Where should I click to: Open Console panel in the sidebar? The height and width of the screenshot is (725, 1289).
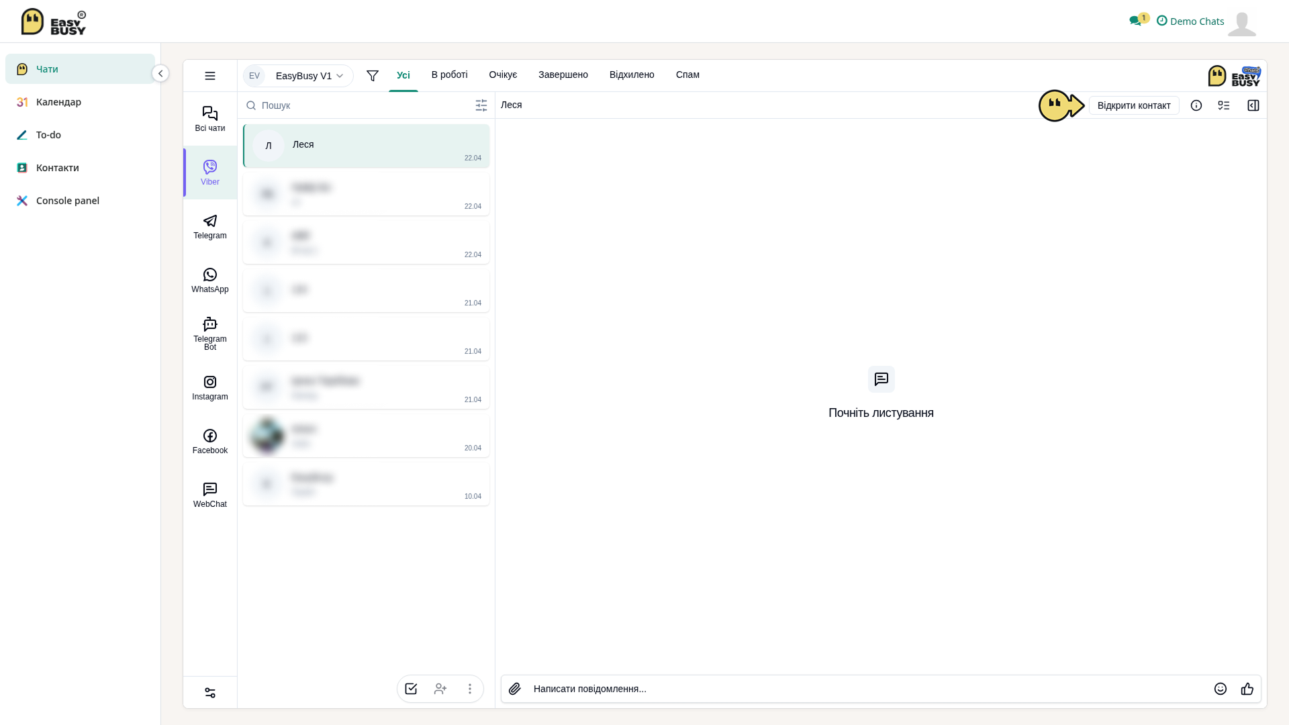80,201
